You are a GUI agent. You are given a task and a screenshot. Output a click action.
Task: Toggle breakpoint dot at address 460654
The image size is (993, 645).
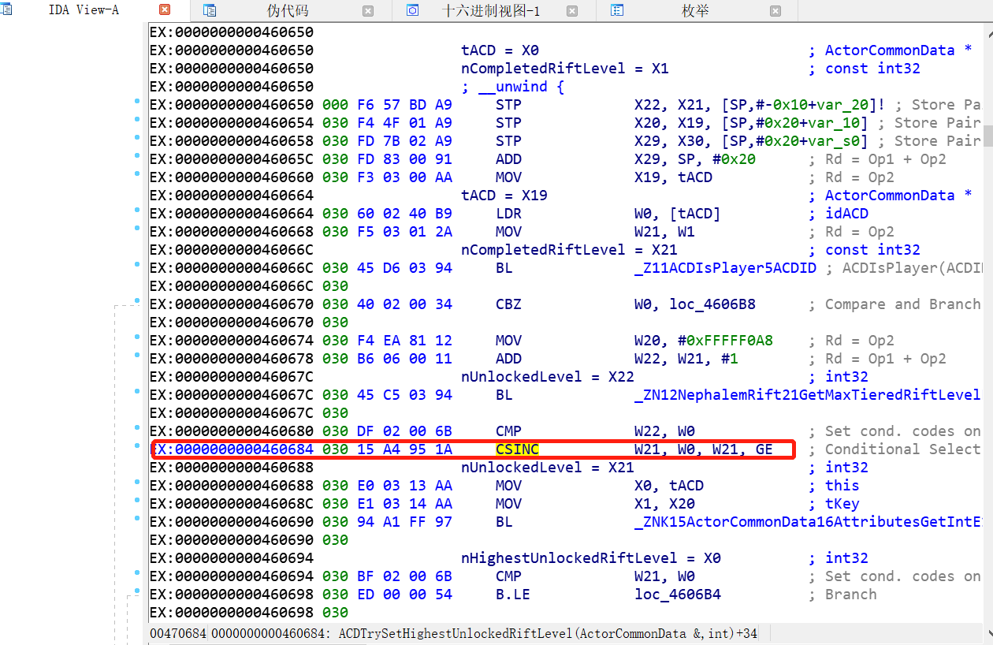tap(137, 120)
